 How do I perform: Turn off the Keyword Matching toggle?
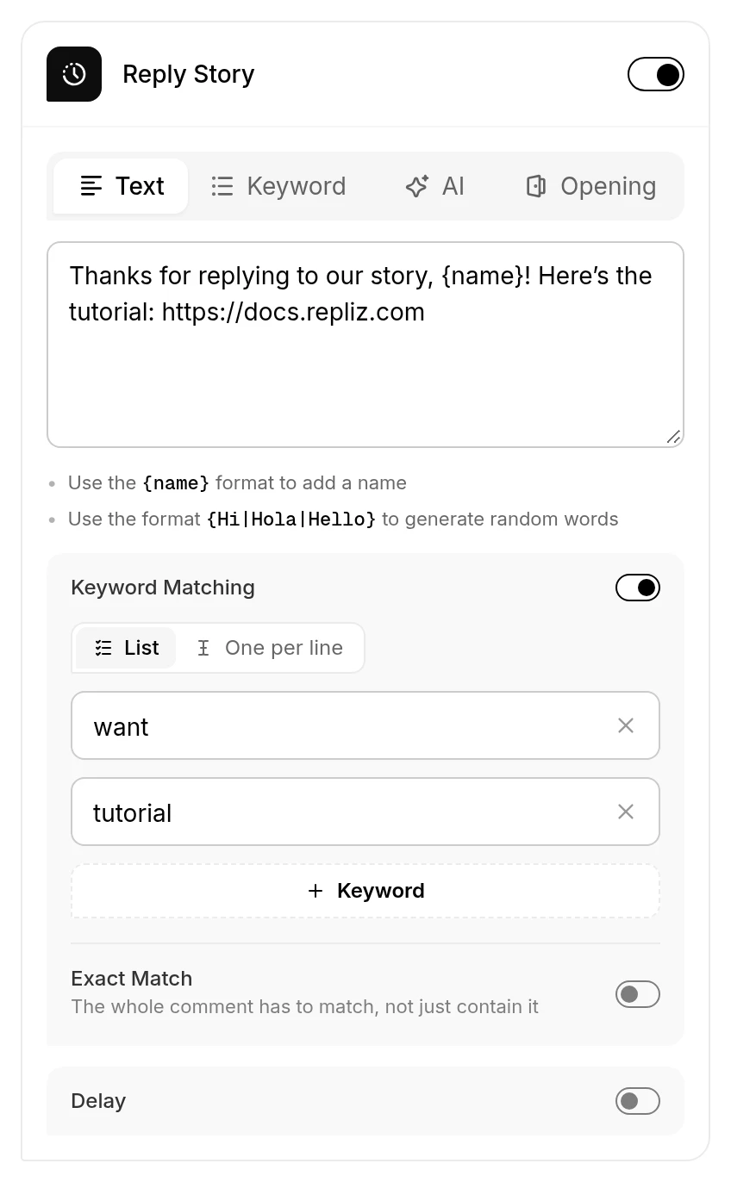(638, 588)
